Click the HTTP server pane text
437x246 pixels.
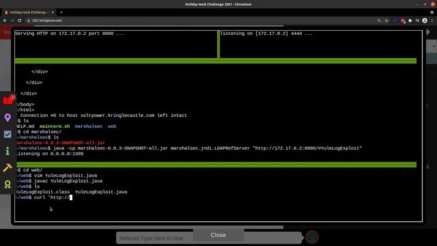pos(70,33)
